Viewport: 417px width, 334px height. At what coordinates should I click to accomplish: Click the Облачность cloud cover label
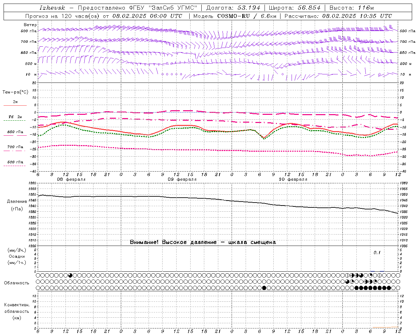coord(17,283)
